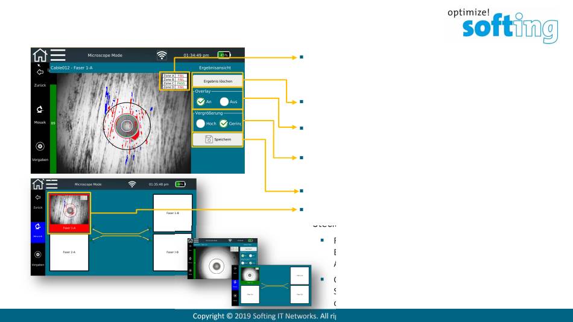The width and height of the screenshot is (573, 322).
Task: Click the floppy disk icon on Speichern
Action: 209,139
